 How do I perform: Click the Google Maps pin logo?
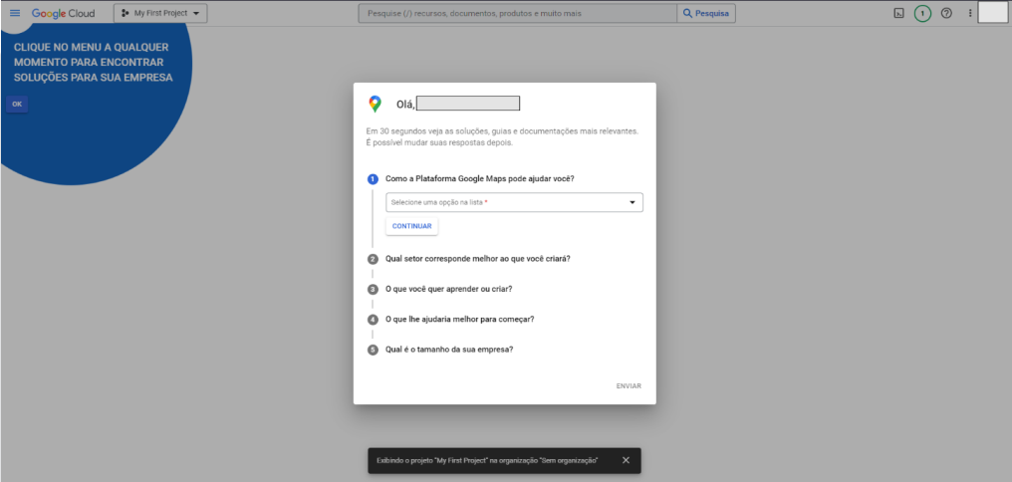click(375, 104)
